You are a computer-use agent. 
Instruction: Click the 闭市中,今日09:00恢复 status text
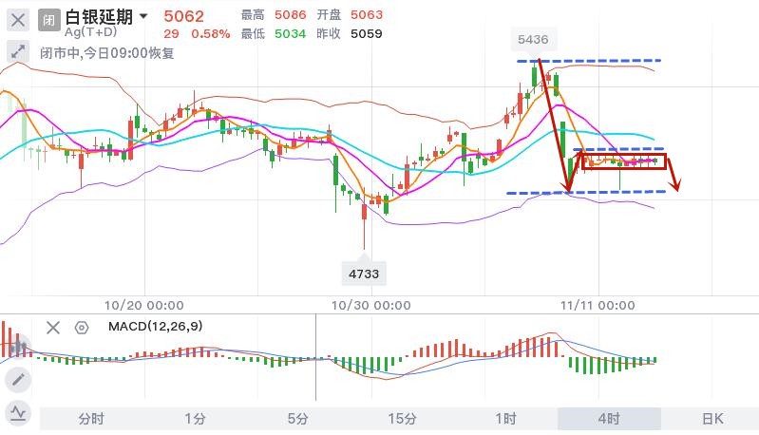click(107, 53)
